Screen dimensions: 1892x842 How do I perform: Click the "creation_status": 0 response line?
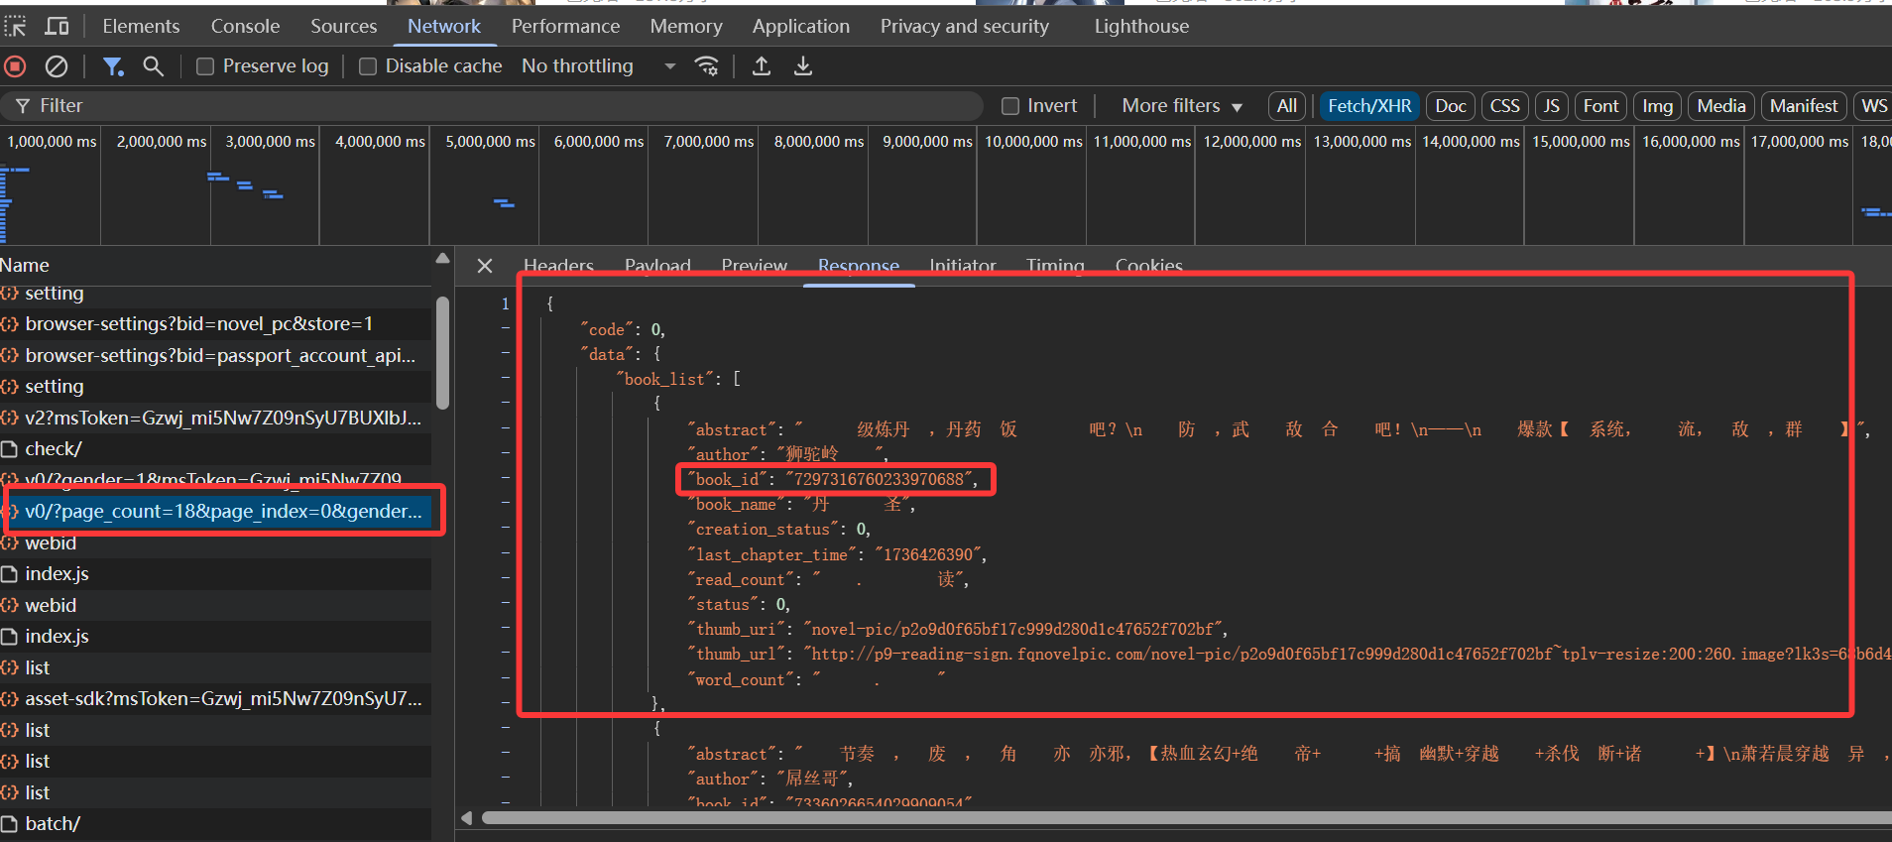779,530
